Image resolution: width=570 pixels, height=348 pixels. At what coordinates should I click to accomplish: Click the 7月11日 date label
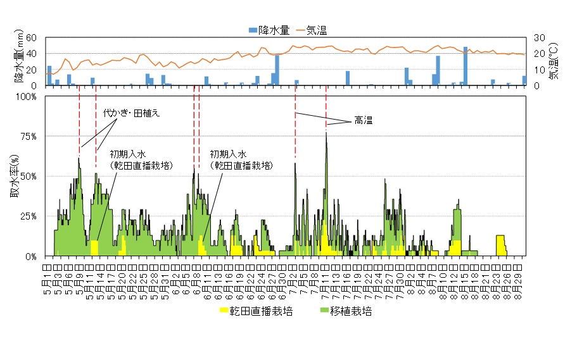click(326, 282)
